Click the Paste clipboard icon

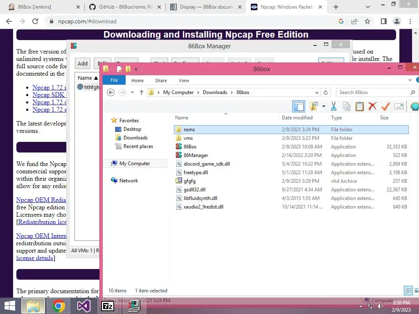(x=359, y=106)
